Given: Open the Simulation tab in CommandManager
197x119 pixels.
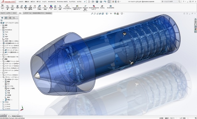Looking at the screenshot, I should [48, 13].
